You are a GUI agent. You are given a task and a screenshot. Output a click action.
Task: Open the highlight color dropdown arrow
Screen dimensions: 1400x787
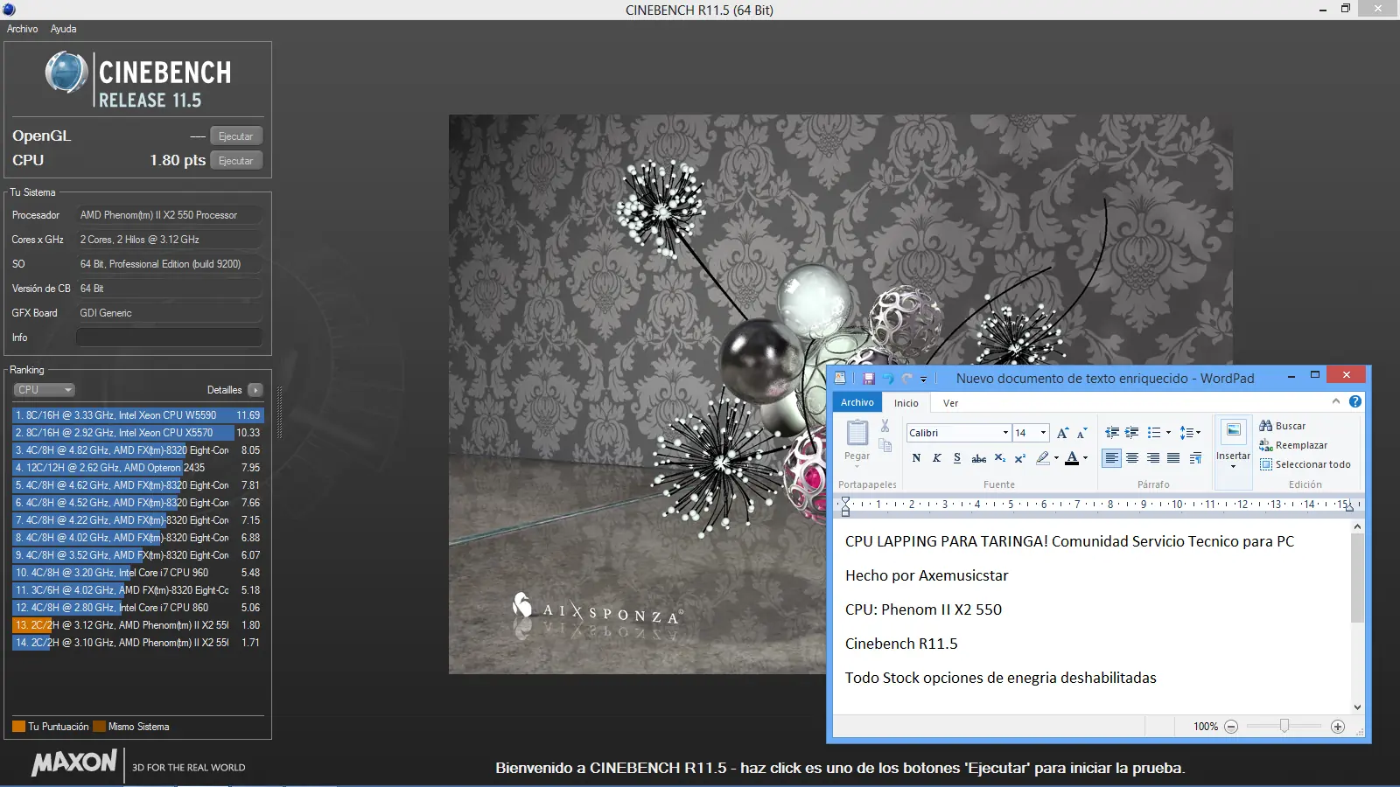(x=1056, y=458)
